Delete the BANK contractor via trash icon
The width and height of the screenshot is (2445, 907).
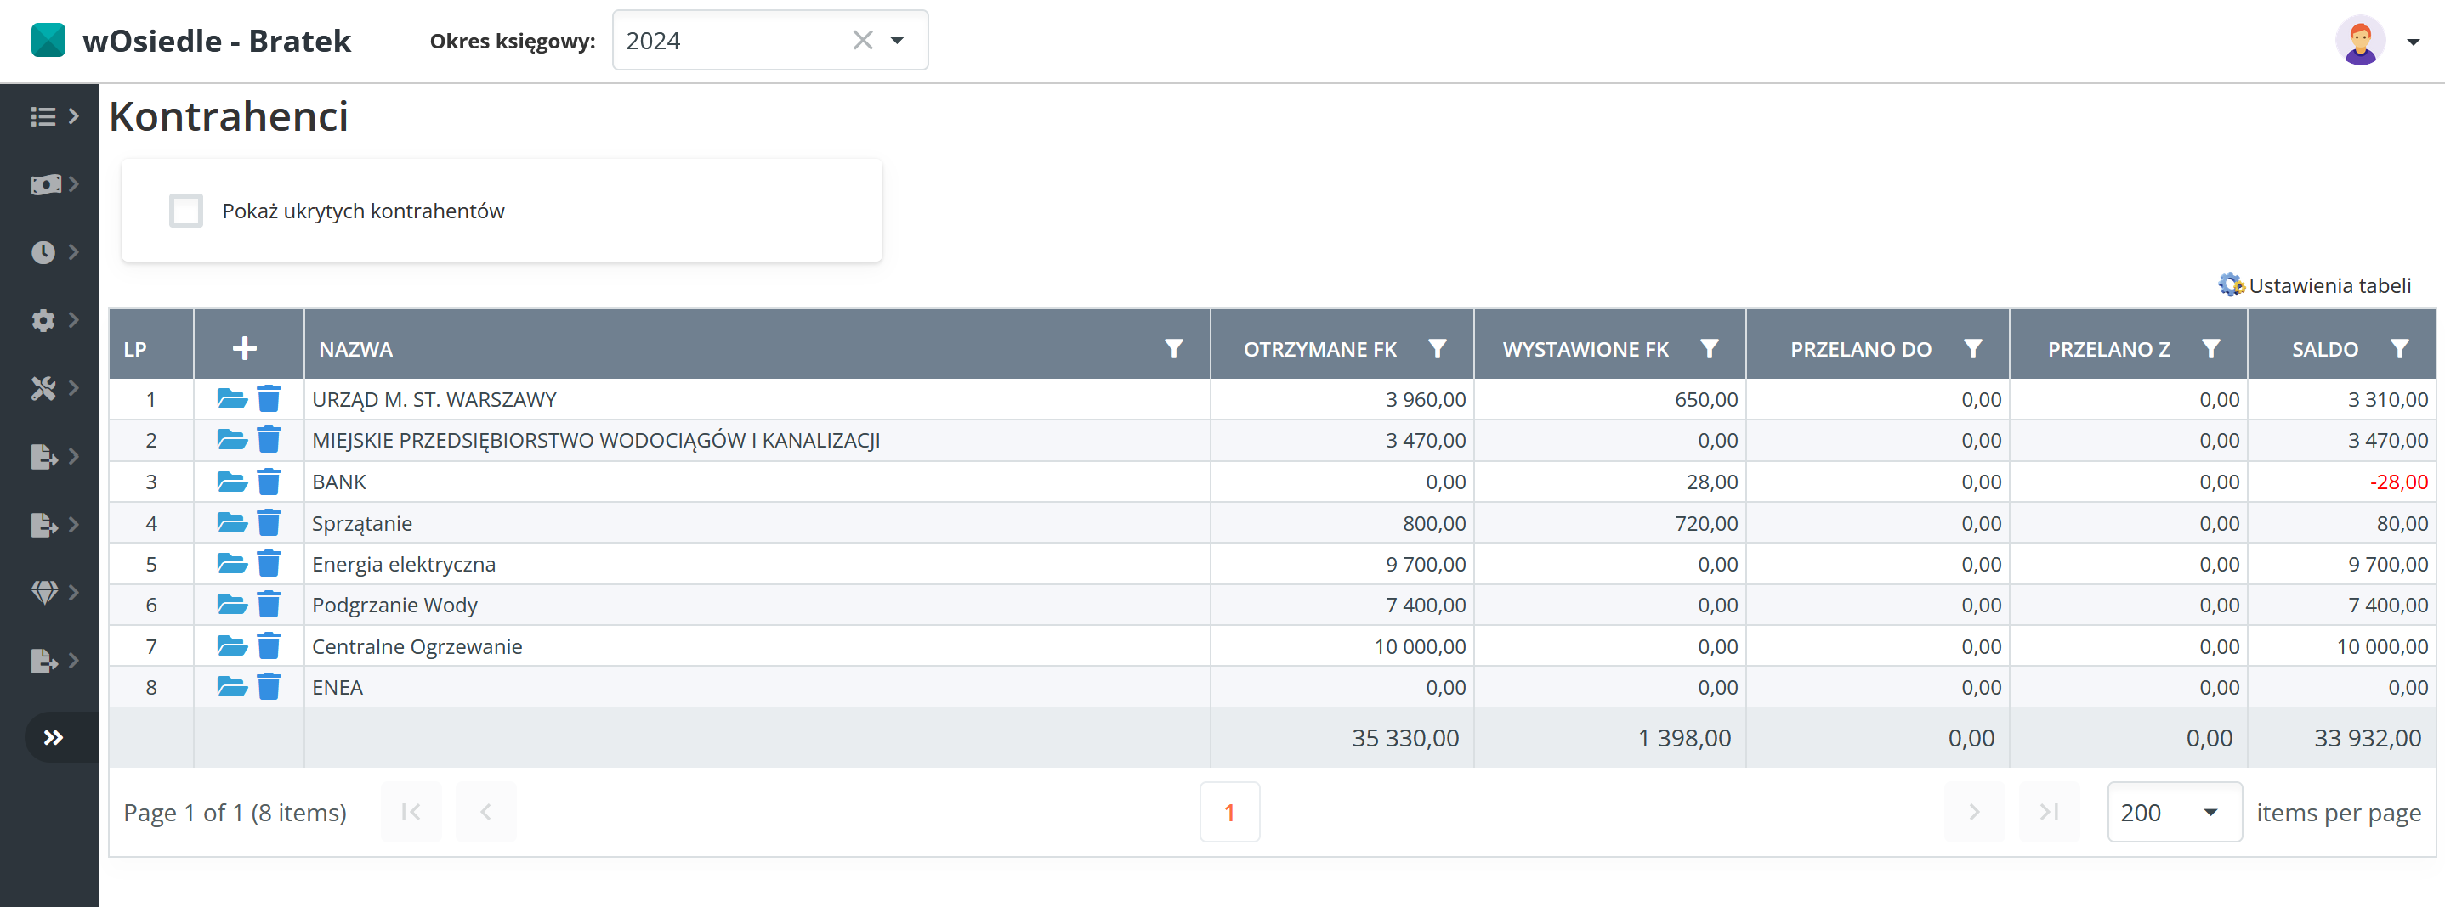pos(269,482)
